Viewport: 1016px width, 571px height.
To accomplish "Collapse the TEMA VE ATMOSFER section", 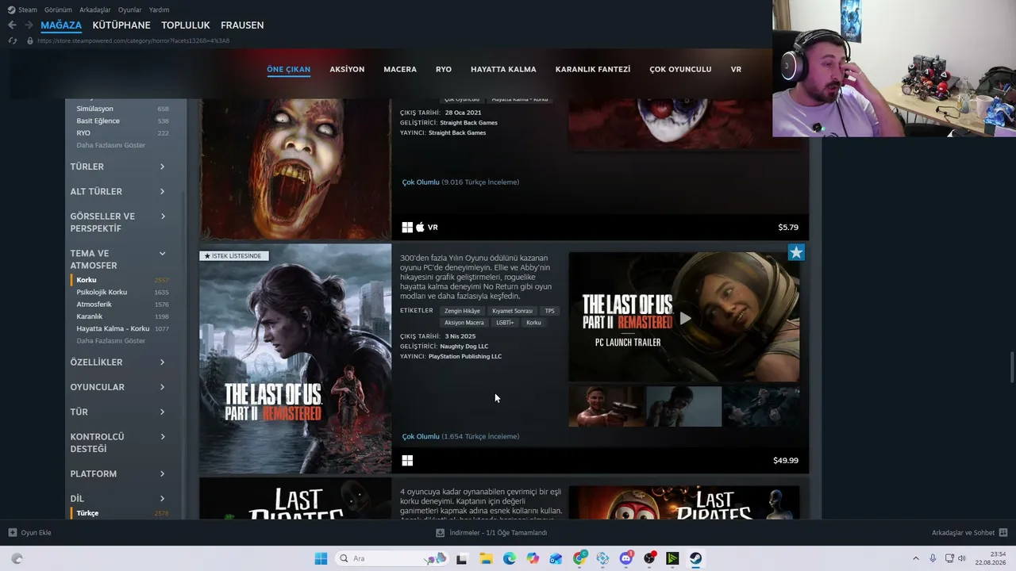I will tap(118, 259).
